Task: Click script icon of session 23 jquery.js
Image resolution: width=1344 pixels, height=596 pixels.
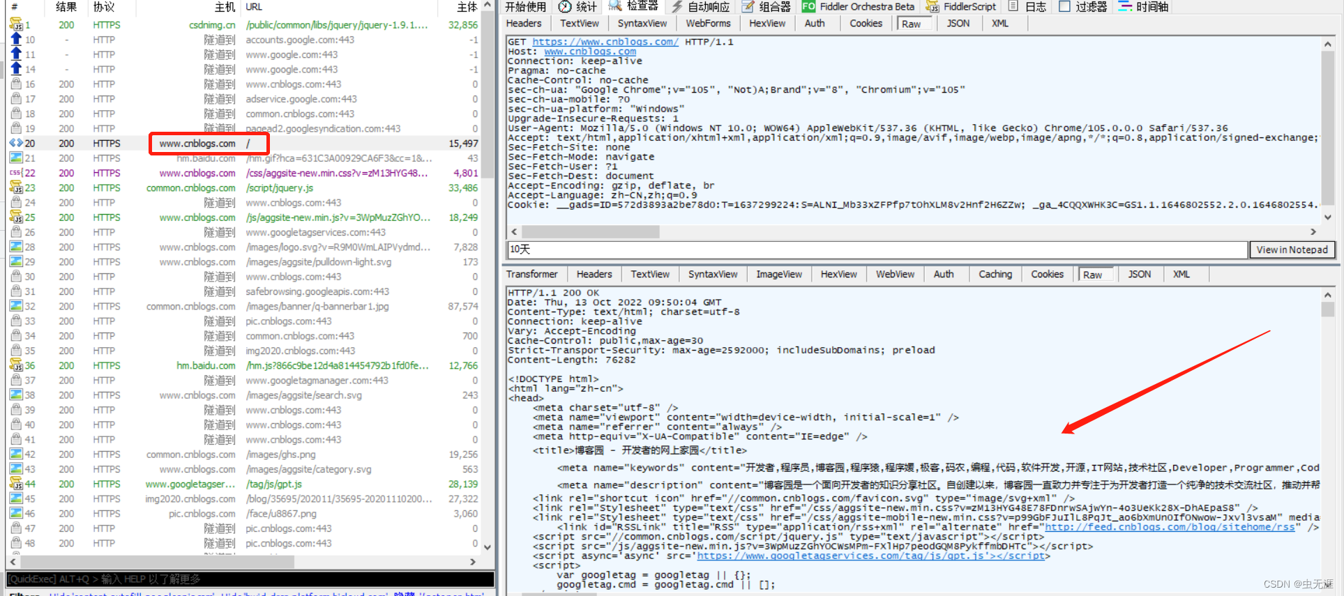Action: click(16, 188)
